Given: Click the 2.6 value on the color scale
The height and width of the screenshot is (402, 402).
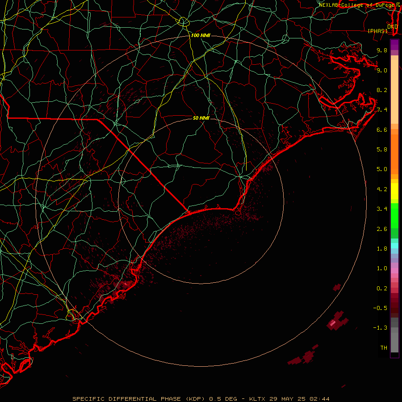Looking at the screenshot, I should pos(382,229).
